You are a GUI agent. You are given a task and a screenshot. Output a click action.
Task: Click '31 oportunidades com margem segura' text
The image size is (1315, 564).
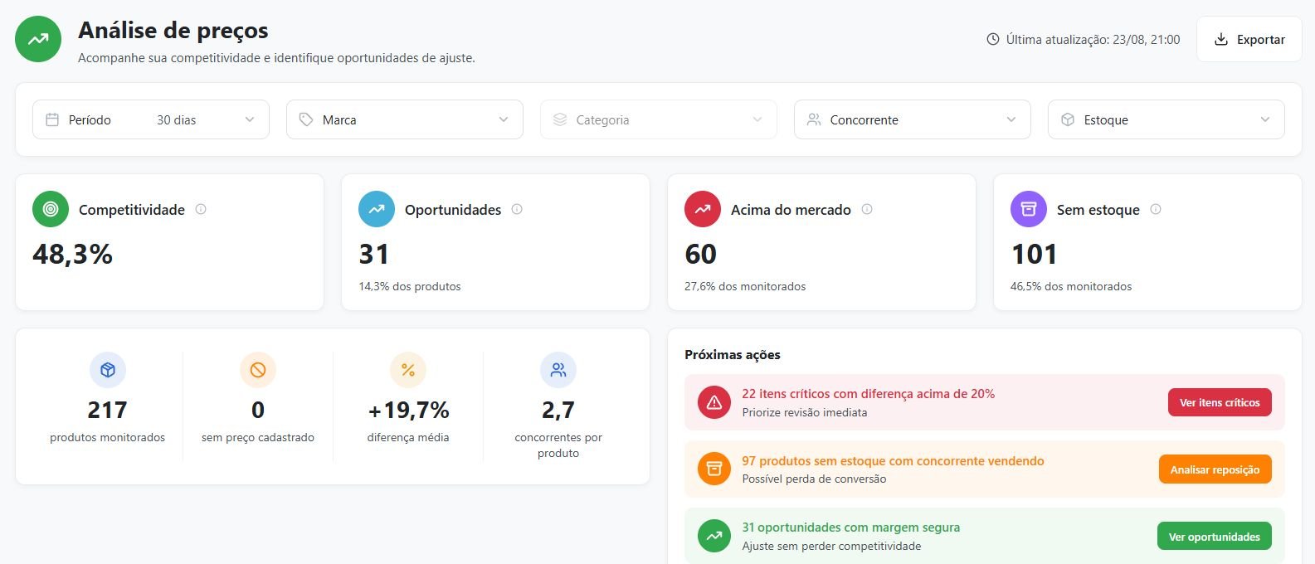(x=851, y=528)
